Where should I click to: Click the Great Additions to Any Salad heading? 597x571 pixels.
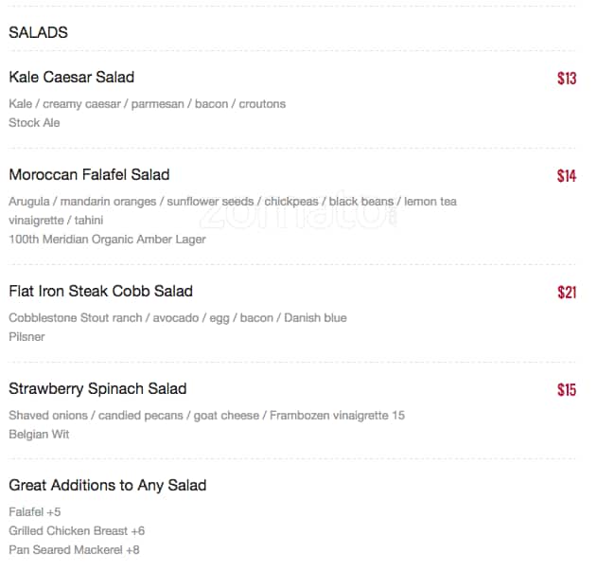[107, 485]
